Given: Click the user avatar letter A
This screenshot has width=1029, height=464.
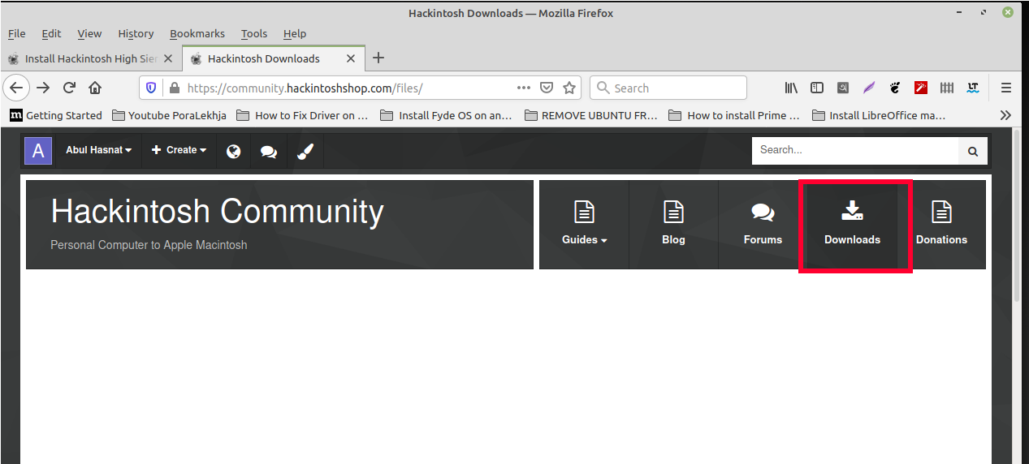Looking at the screenshot, I should coord(38,151).
